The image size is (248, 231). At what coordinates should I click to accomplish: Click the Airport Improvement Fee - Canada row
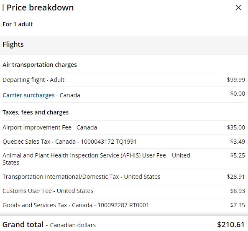pos(124,127)
